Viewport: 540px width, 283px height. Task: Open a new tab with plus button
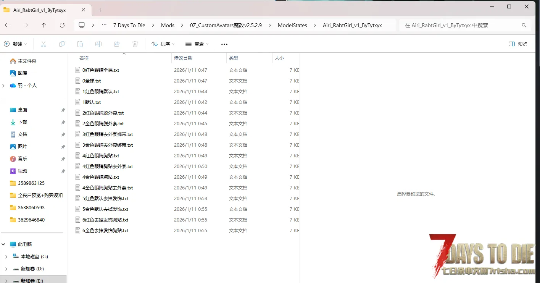tap(100, 10)
